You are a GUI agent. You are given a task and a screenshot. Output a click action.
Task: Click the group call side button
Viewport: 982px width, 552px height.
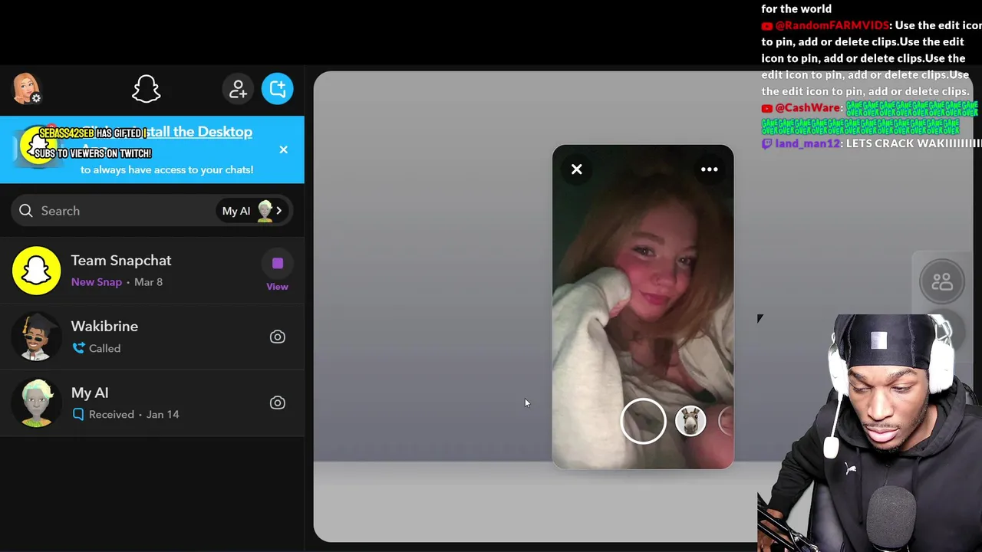pos(941,282)
